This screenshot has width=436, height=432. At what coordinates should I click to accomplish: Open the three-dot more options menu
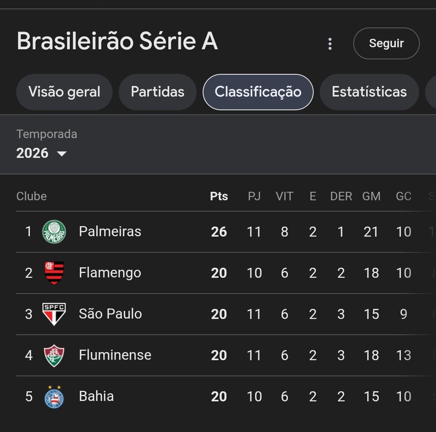[x=330, y=44]
